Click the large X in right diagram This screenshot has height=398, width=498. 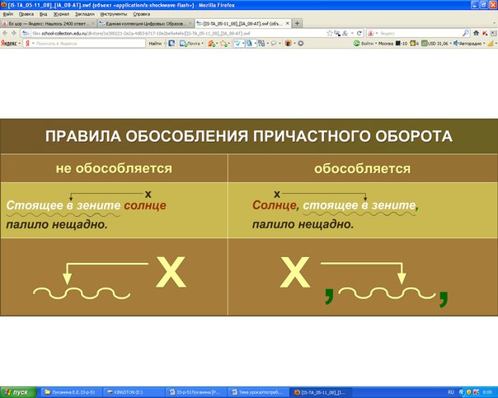[294, 272]
